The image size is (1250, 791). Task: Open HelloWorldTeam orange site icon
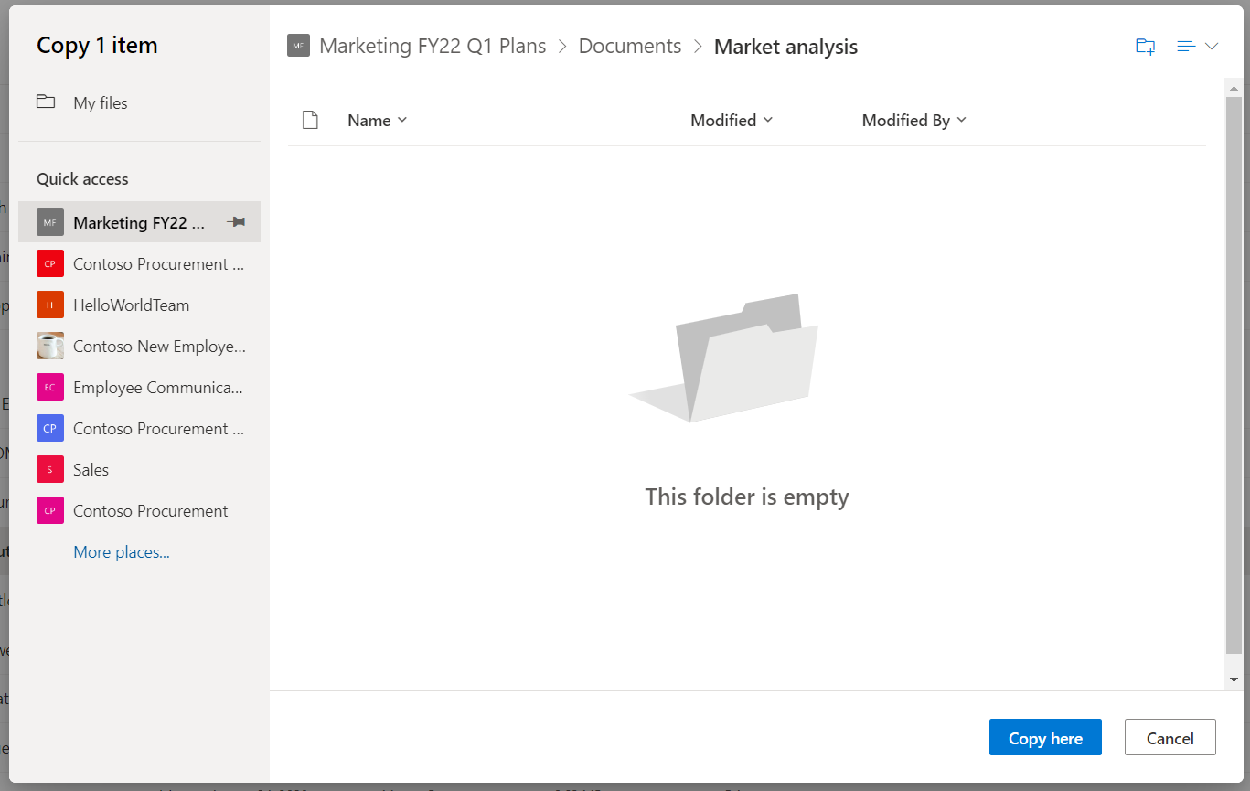click(x=50, y=305)
